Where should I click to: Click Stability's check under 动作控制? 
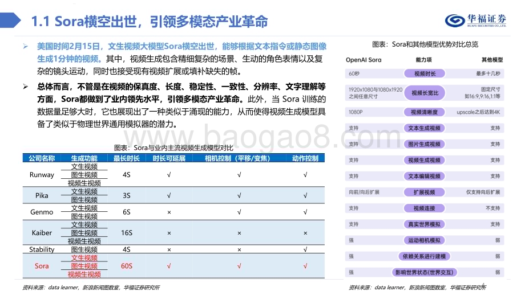[x=305, y=249]
